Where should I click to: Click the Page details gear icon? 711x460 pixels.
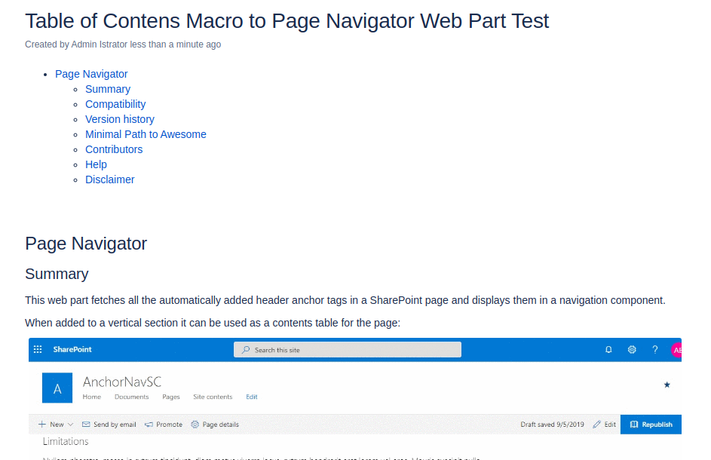(195, 425)
